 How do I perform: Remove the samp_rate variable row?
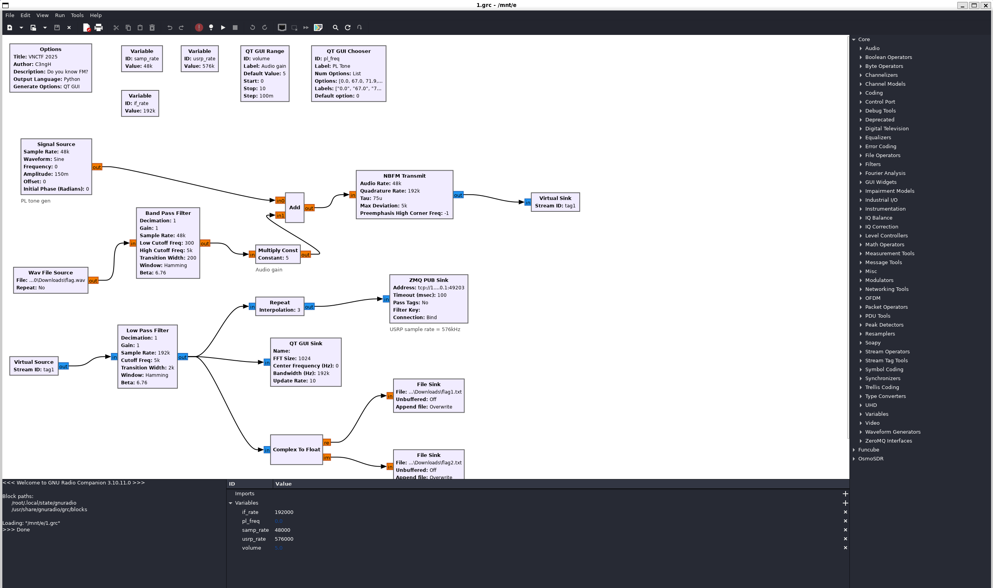pos(845,530)
